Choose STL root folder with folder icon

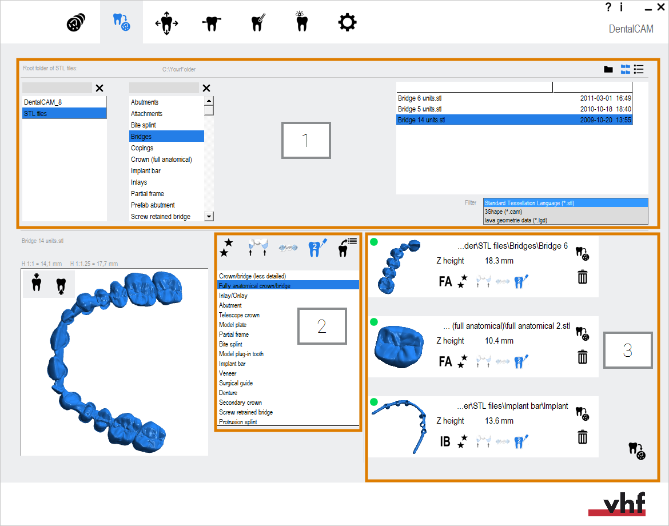pos(608,70)
